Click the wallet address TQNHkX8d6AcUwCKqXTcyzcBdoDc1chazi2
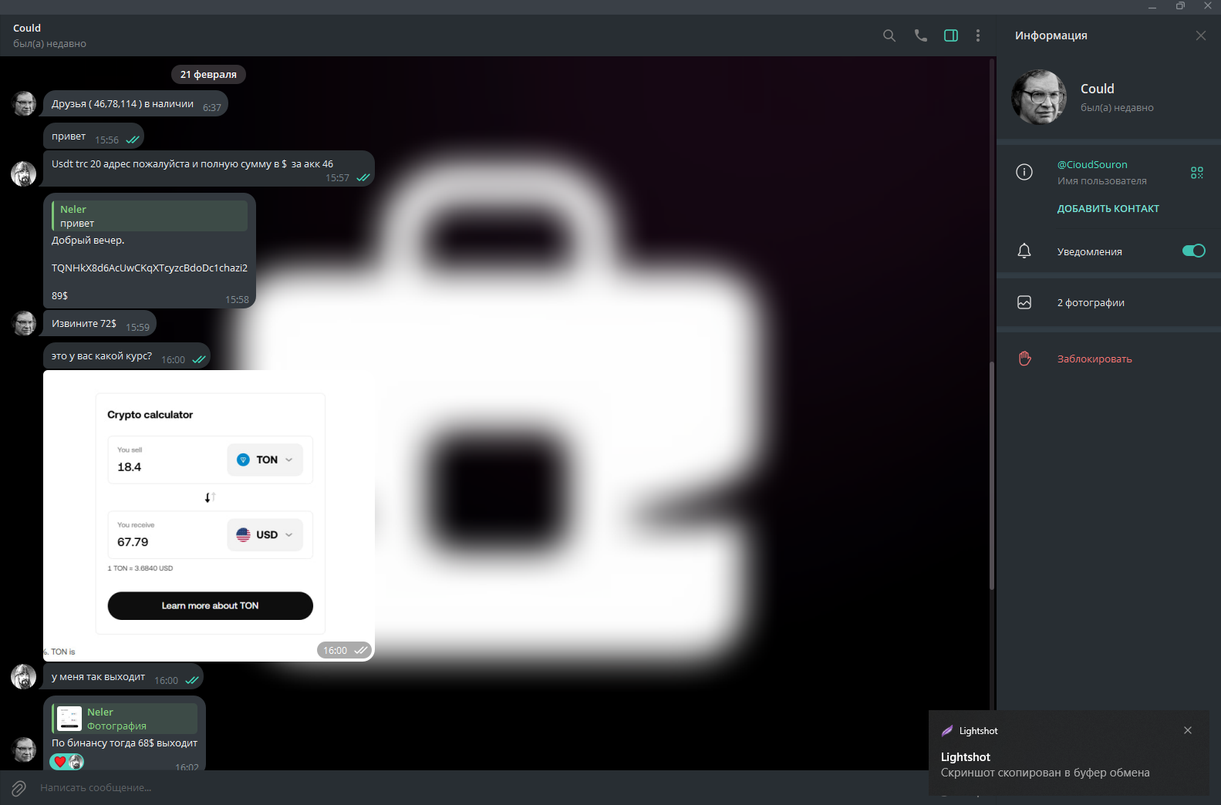This screenshot has height=805, width=1221. point(150,268)
